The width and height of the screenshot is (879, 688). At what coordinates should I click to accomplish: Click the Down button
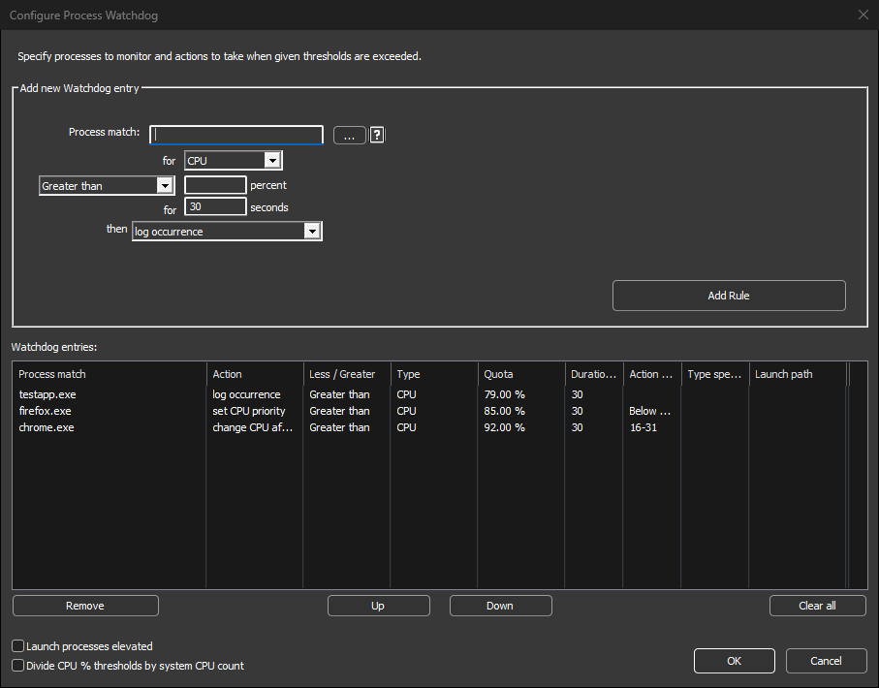point(501,606)
